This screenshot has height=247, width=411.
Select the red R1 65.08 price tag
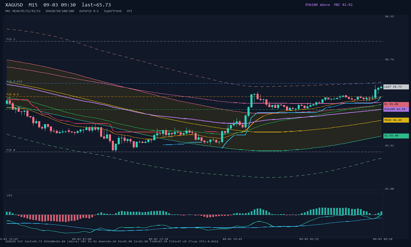(396, 104)
